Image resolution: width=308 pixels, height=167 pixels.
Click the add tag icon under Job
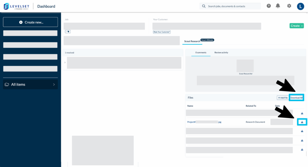coord(68,32)
